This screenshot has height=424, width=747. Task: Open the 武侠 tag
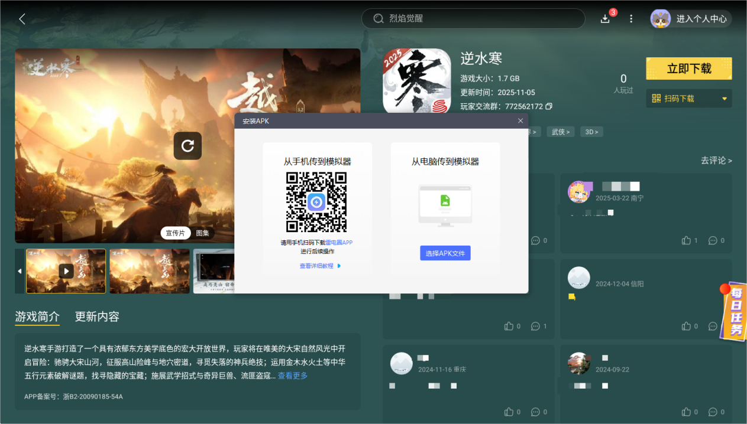pyautogui.click(x=560, y=132)
